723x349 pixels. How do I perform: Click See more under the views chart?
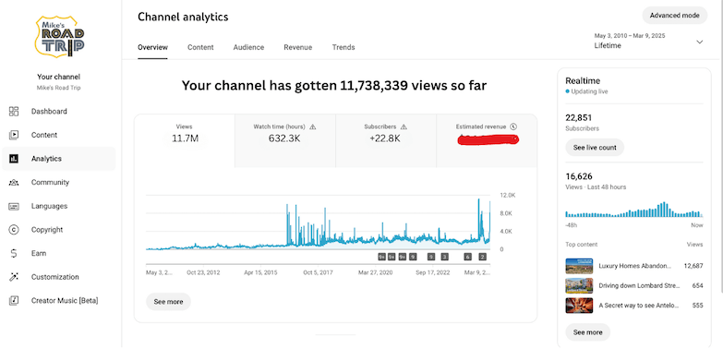pos(168,302)
